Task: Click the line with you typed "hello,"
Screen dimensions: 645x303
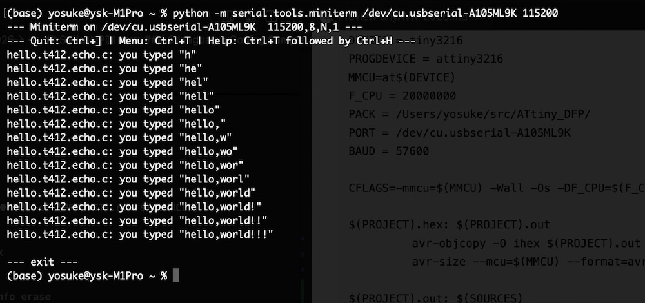Action: point(116,124)
